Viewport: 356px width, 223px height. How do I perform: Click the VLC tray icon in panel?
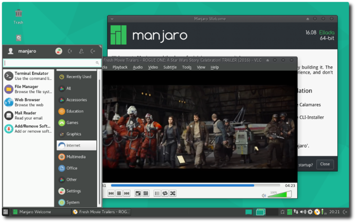[317, 212]
